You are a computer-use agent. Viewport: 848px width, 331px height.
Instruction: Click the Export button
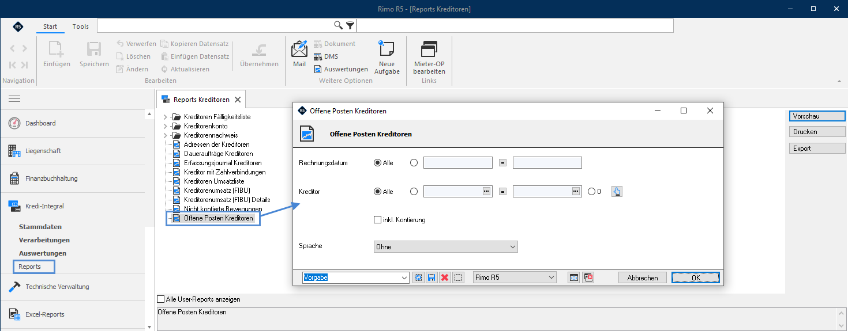pyautogui.click(x=817, y=149)
